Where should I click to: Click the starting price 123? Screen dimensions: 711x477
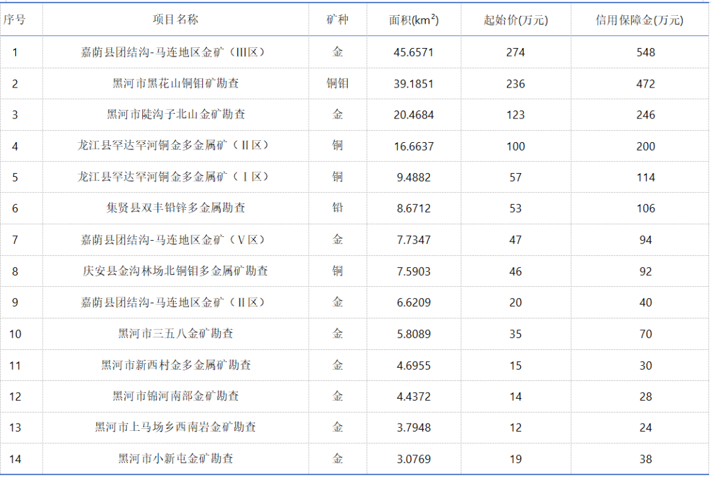(515, 115)
